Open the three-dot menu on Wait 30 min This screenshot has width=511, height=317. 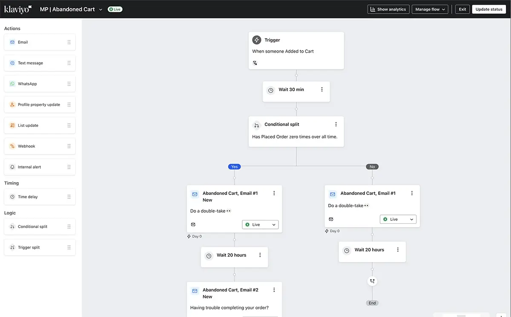point(322,89)
